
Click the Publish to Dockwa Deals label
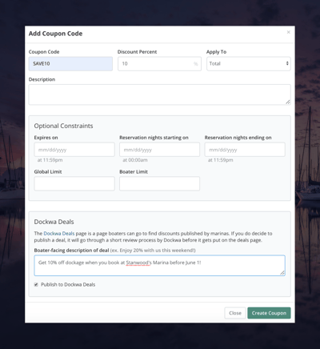pyautogui.click(x=68, y=285)
